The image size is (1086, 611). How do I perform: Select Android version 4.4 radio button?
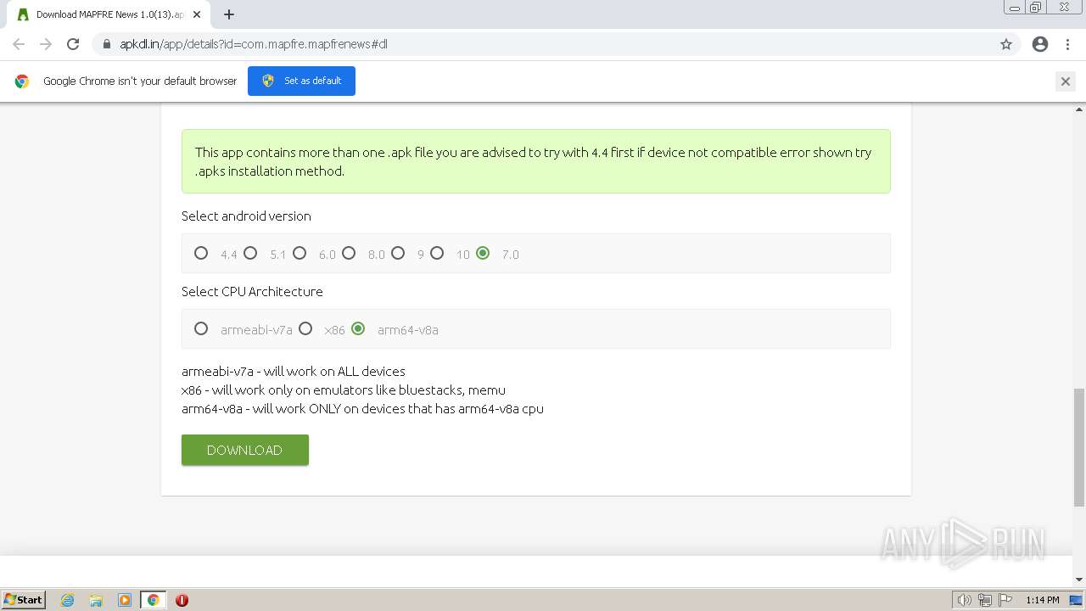click(x=201, y=253)
